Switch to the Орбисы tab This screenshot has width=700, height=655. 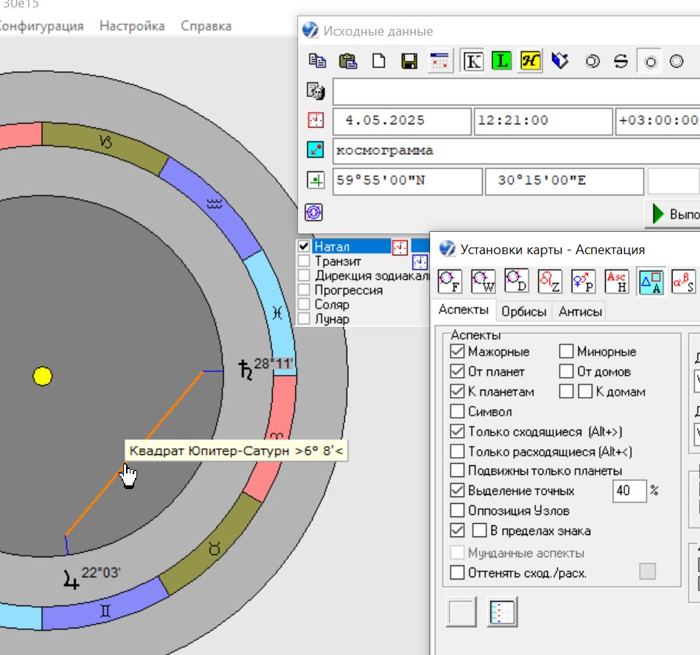(524, 311)
